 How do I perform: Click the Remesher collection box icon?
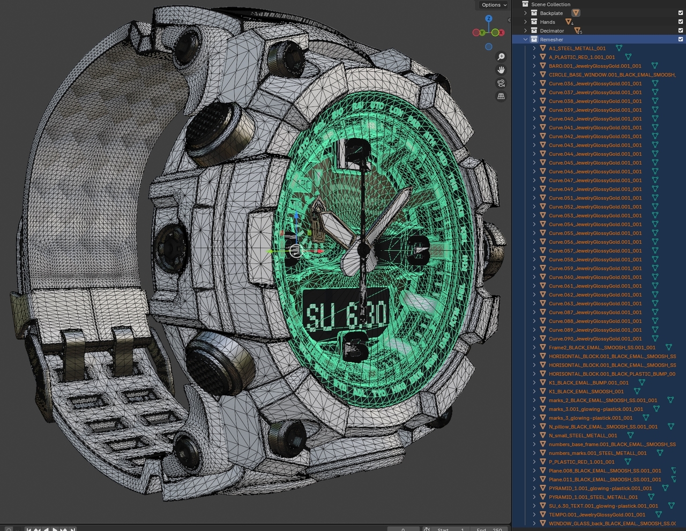(x=534, y=40)
